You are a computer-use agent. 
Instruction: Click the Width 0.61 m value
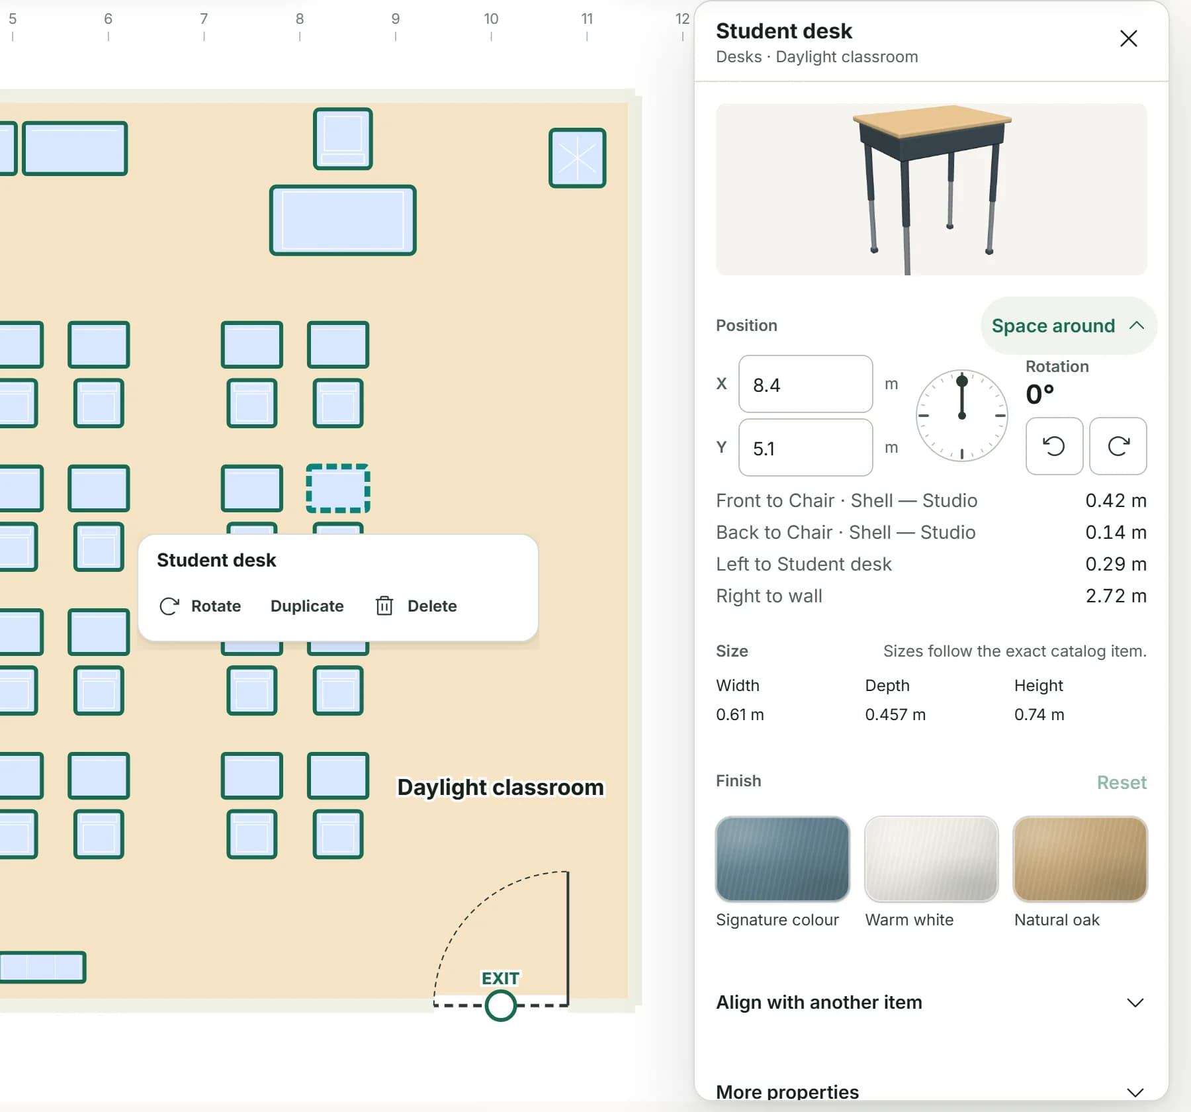coord(740,714)
